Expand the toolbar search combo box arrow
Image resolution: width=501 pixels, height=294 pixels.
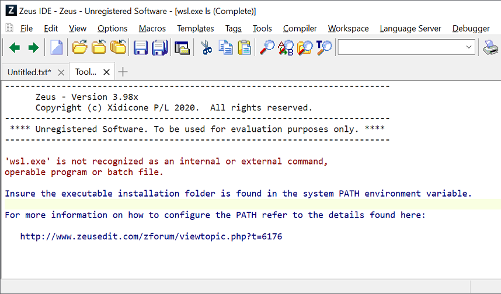click(x=468, y=47)
